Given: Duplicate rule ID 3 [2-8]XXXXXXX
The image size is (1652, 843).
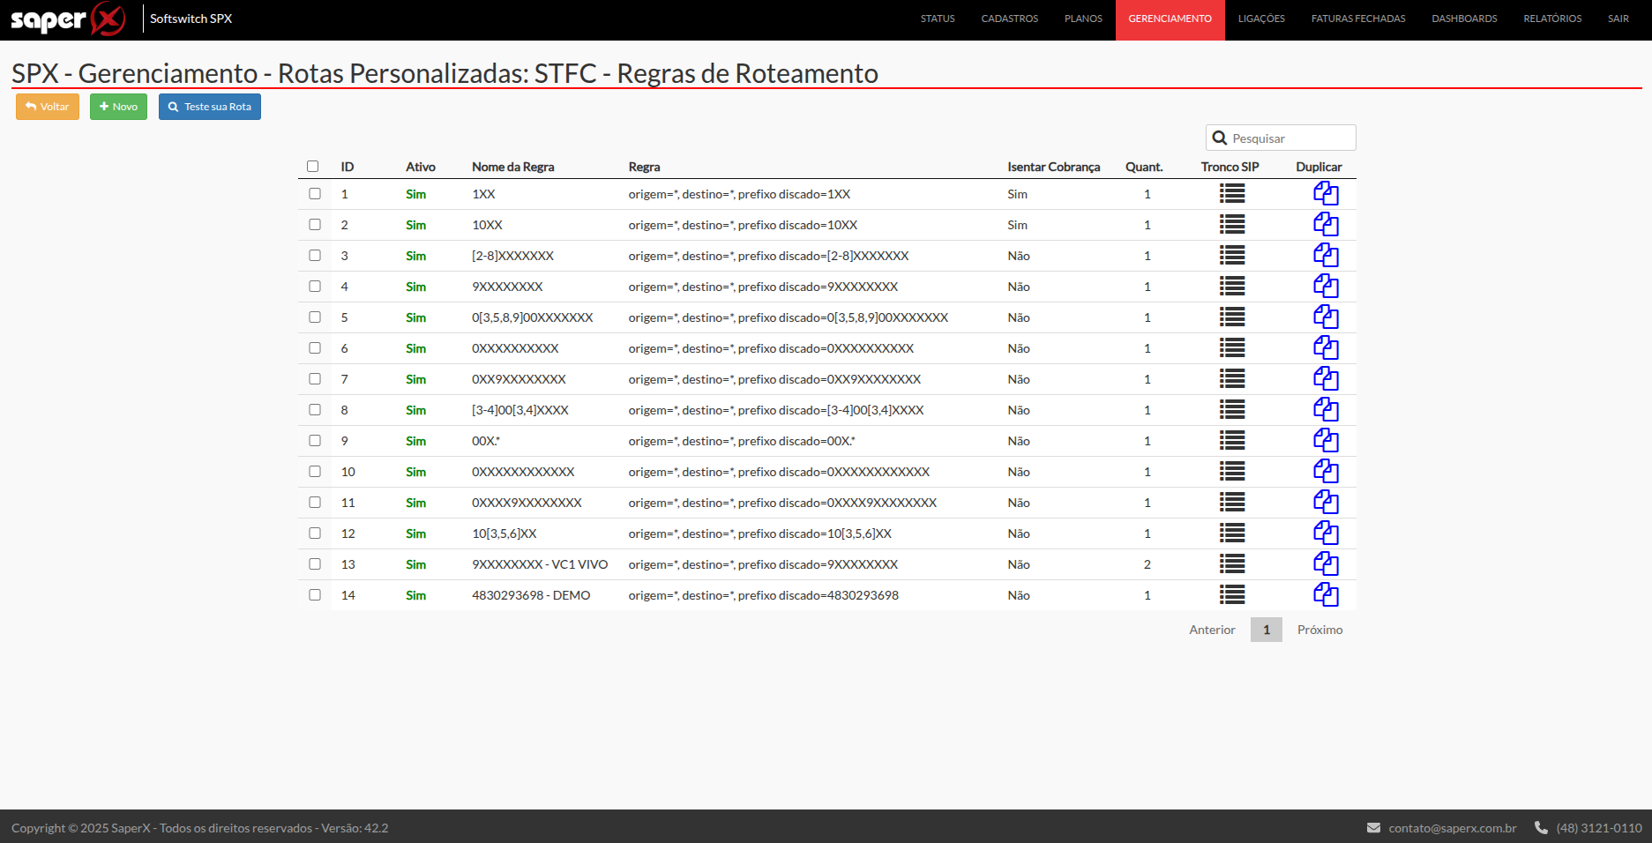Looking at the screenshot, I should coord(1326,256).
